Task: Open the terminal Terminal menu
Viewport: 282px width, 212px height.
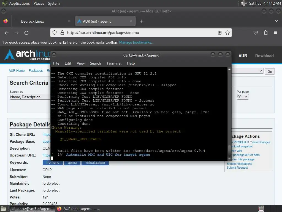Action: [114, 63]
